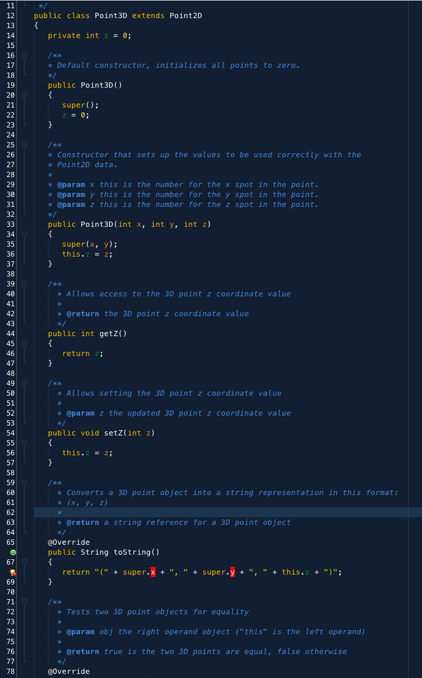Click the '(x, y, z)' comment line
Viewport: 422px width, 678px height.
pyautogui.click(x=87, y=503)
